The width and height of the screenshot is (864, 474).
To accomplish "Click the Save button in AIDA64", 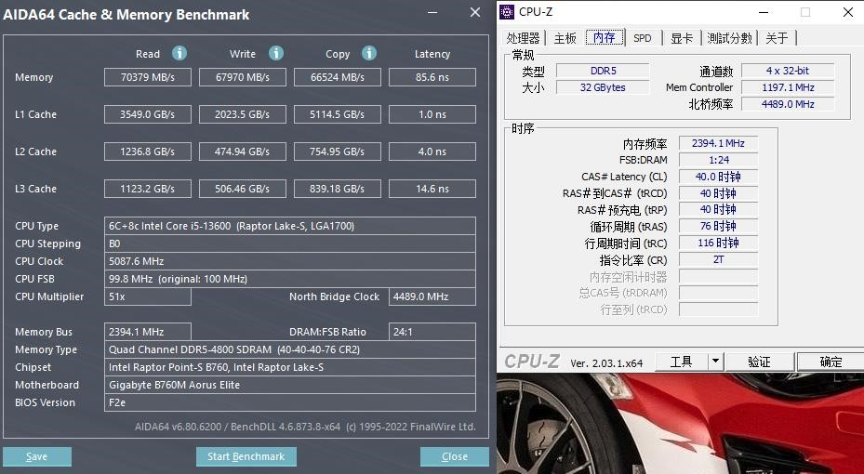I will [37, 456].
